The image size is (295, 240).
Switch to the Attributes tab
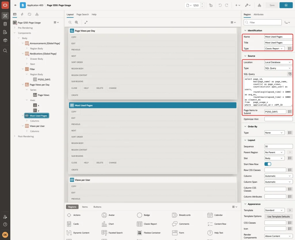pyautogui.click(x=258, y=14)
